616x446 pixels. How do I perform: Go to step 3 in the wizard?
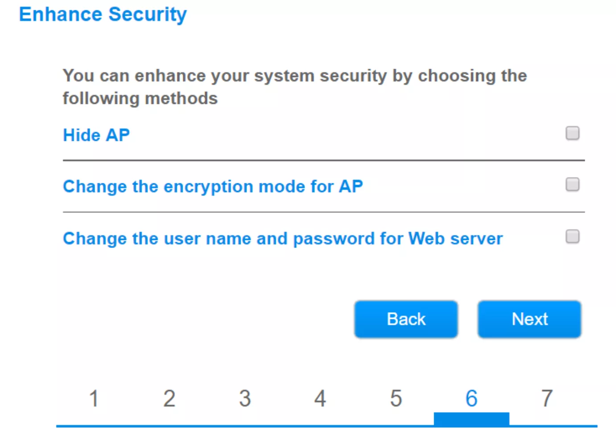[245, 398]
